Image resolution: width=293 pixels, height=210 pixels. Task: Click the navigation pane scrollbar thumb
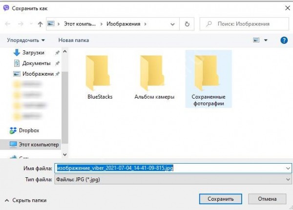coord(65,107)
